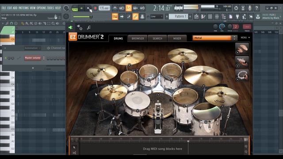Viewport: 283px width, 159px height.
Task: Switch to the BROWSER tab in EZdrummer
Action: coord(138,38)
